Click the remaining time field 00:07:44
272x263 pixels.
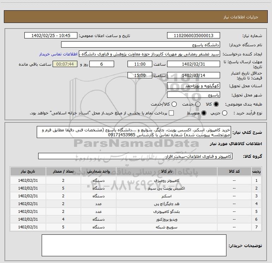(65, 64)
